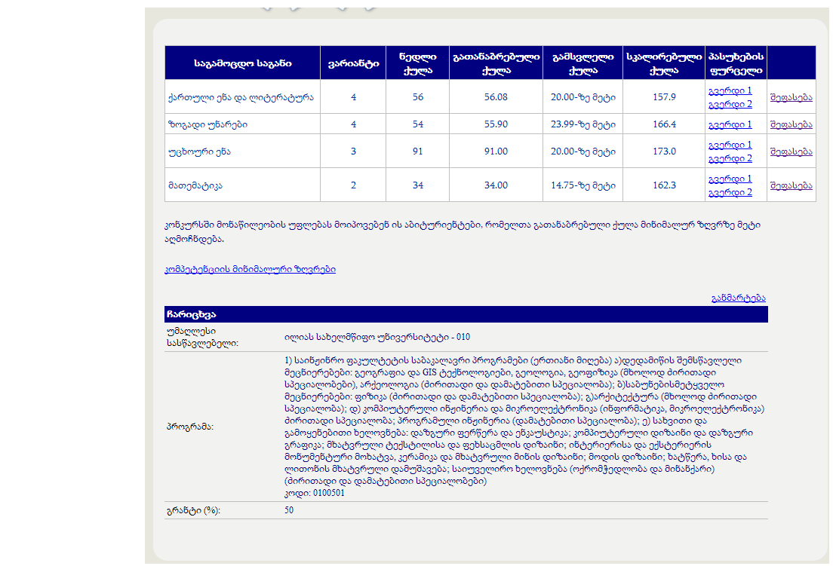Select equated score 34.00
Screen dimensions: 833x566
[x=496, y=185]
